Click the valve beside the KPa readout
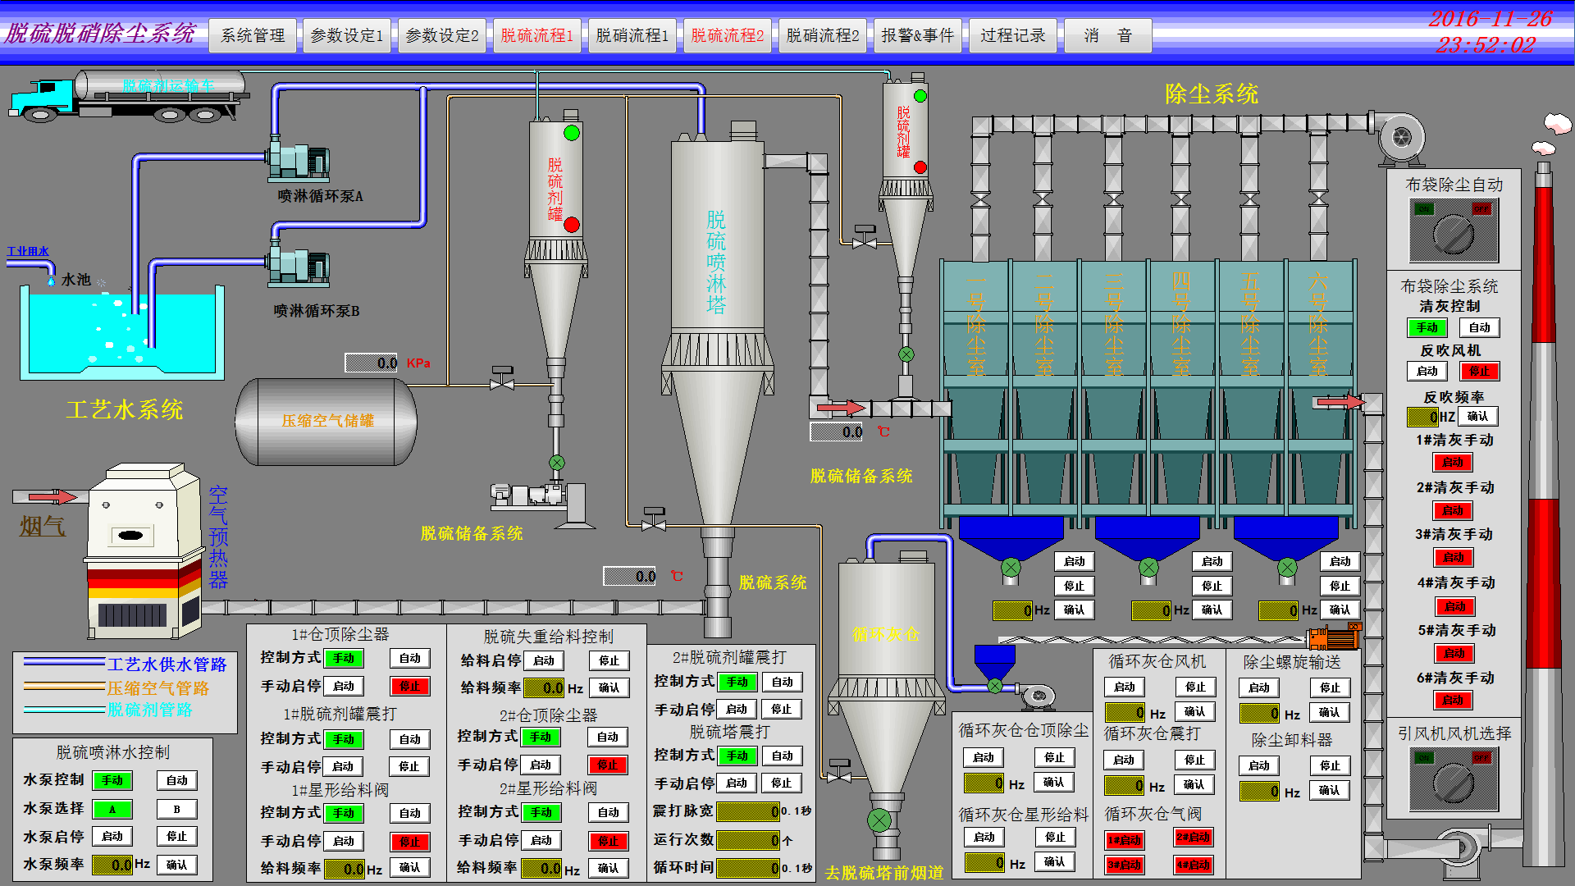 point(501,380)
